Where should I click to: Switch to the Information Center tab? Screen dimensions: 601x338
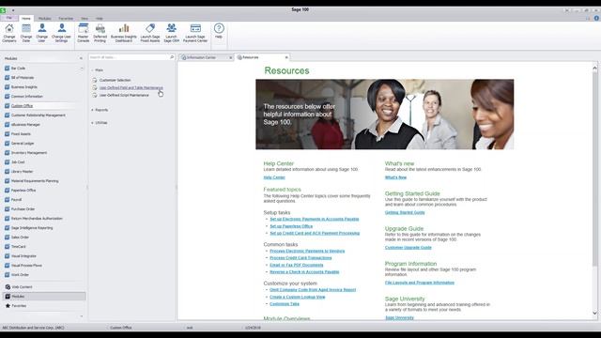(202, 57)
